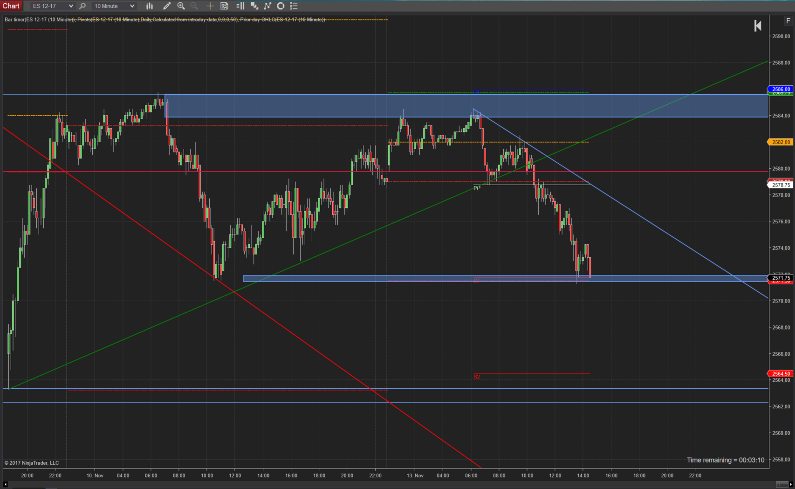Click the zoom in magnifier icon
The width and height of the screenshot is (795, 489).
[181, 6]
